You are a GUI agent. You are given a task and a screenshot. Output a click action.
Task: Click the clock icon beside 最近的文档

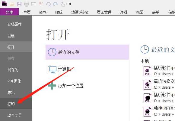coord(52,52)
